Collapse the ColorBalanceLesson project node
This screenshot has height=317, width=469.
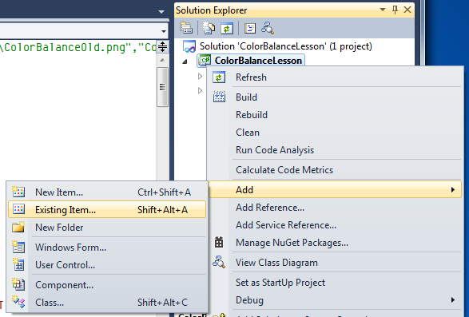185,61
